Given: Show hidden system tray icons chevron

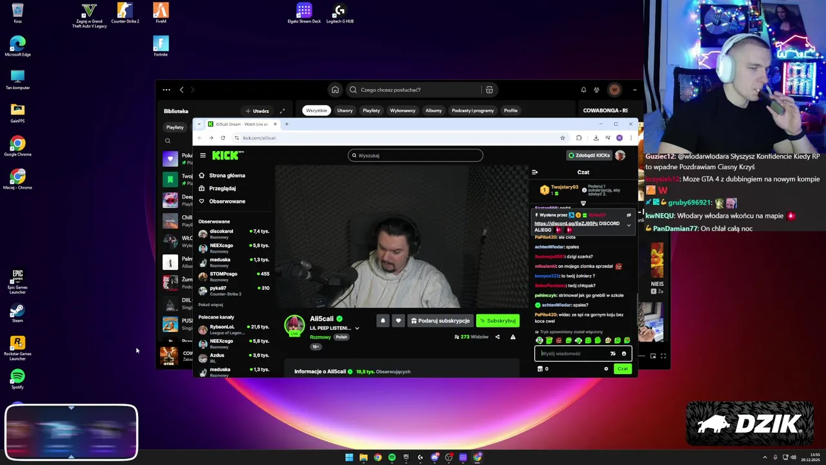Looking at the screenshot, I should pyautogui.click(x=765, y=457).
